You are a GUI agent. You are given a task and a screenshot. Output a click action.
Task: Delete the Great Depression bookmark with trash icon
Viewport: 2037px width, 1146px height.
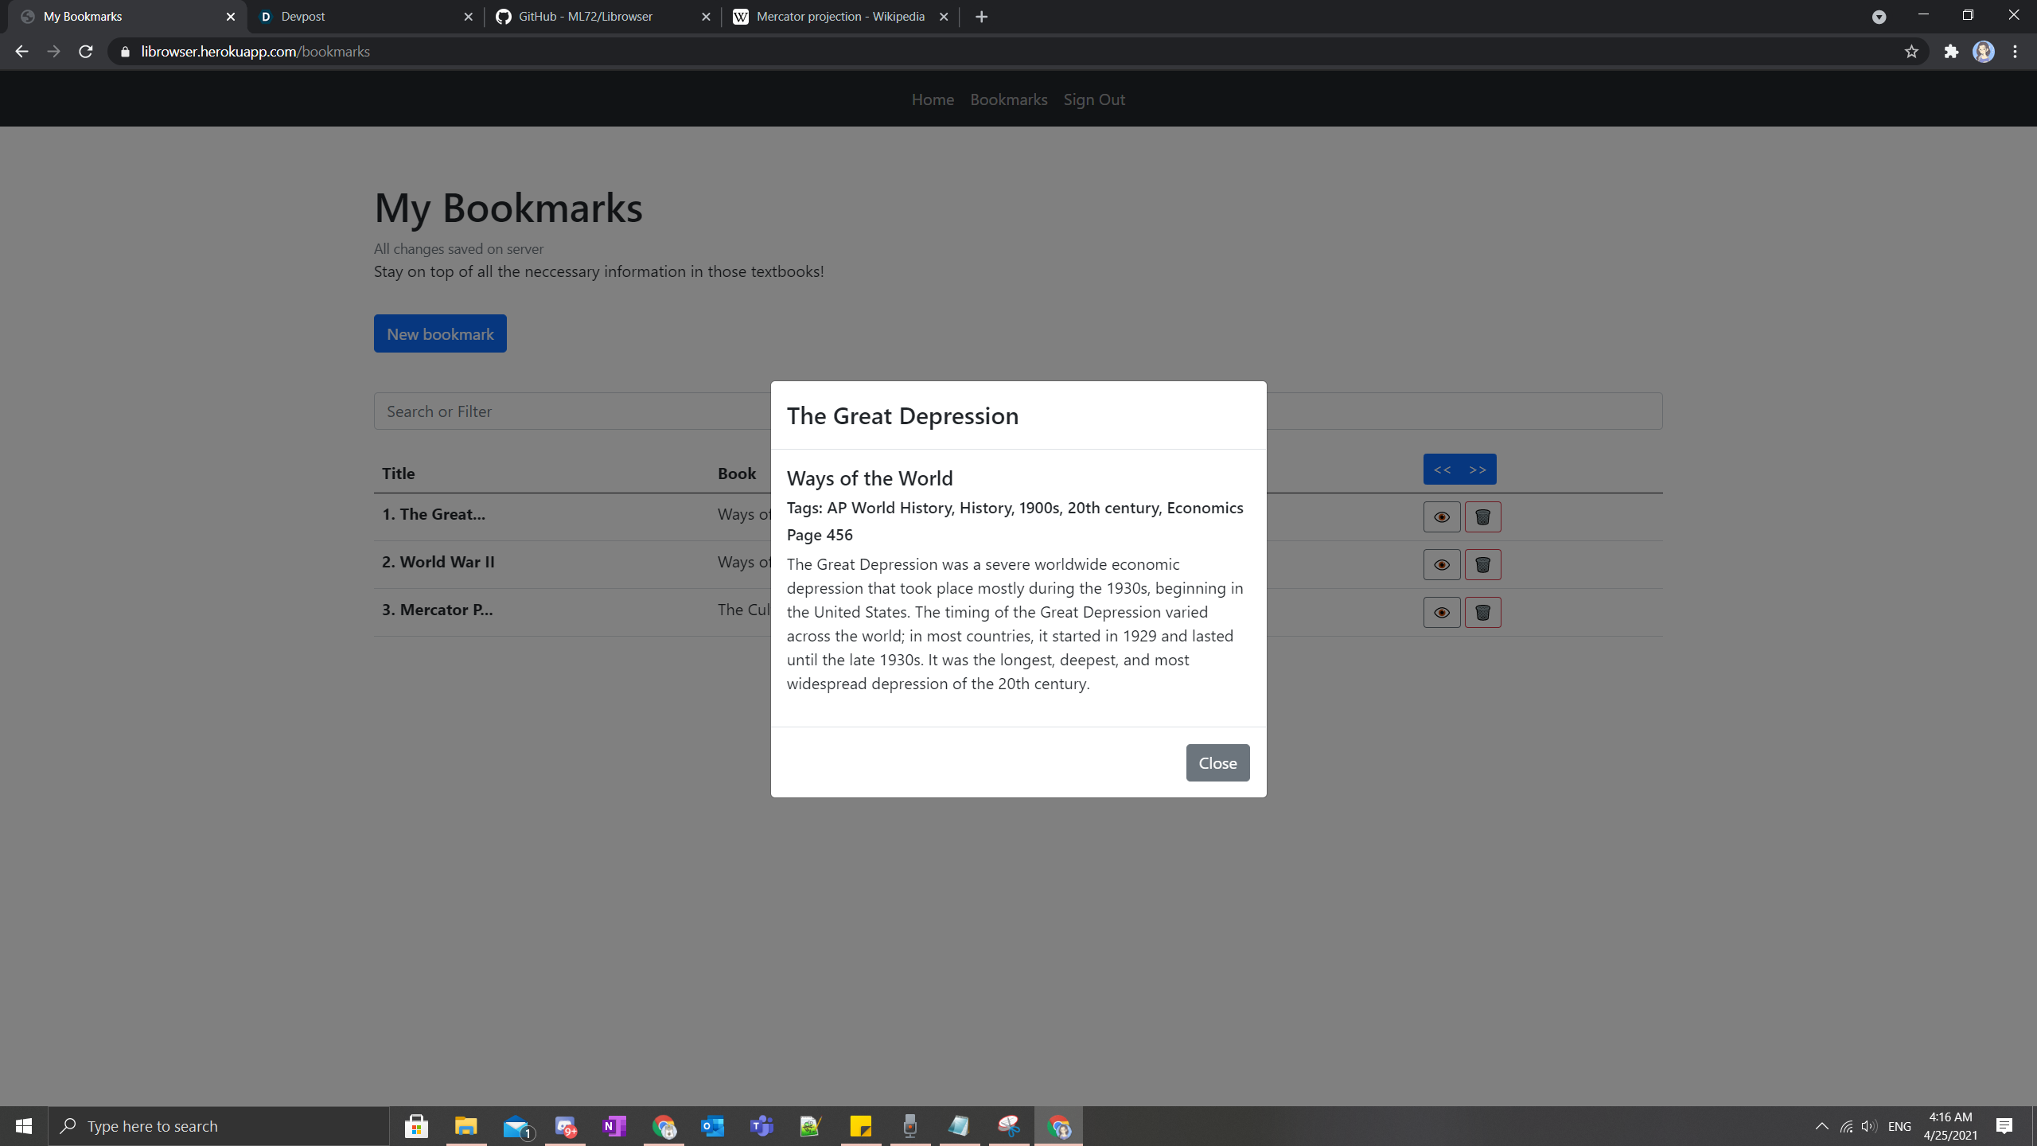coord(1482,517)
